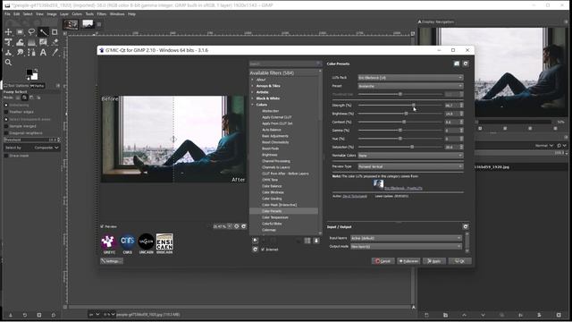
Task: Toggle the Internet checkbox
Action: click(263, 250)
